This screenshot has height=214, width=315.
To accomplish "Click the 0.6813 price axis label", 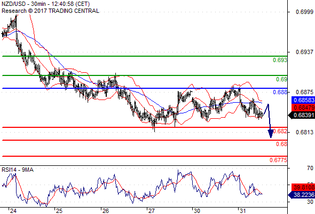I will pyautogui.click(x=304, y=132).
